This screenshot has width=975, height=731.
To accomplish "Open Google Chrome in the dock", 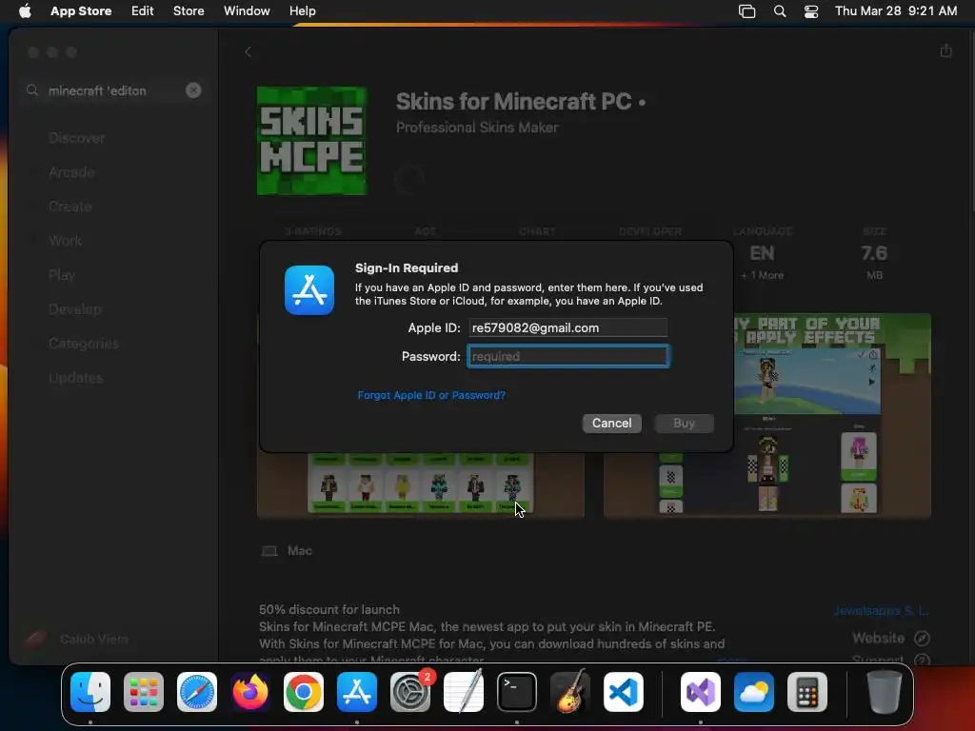I will pos(304,692).
